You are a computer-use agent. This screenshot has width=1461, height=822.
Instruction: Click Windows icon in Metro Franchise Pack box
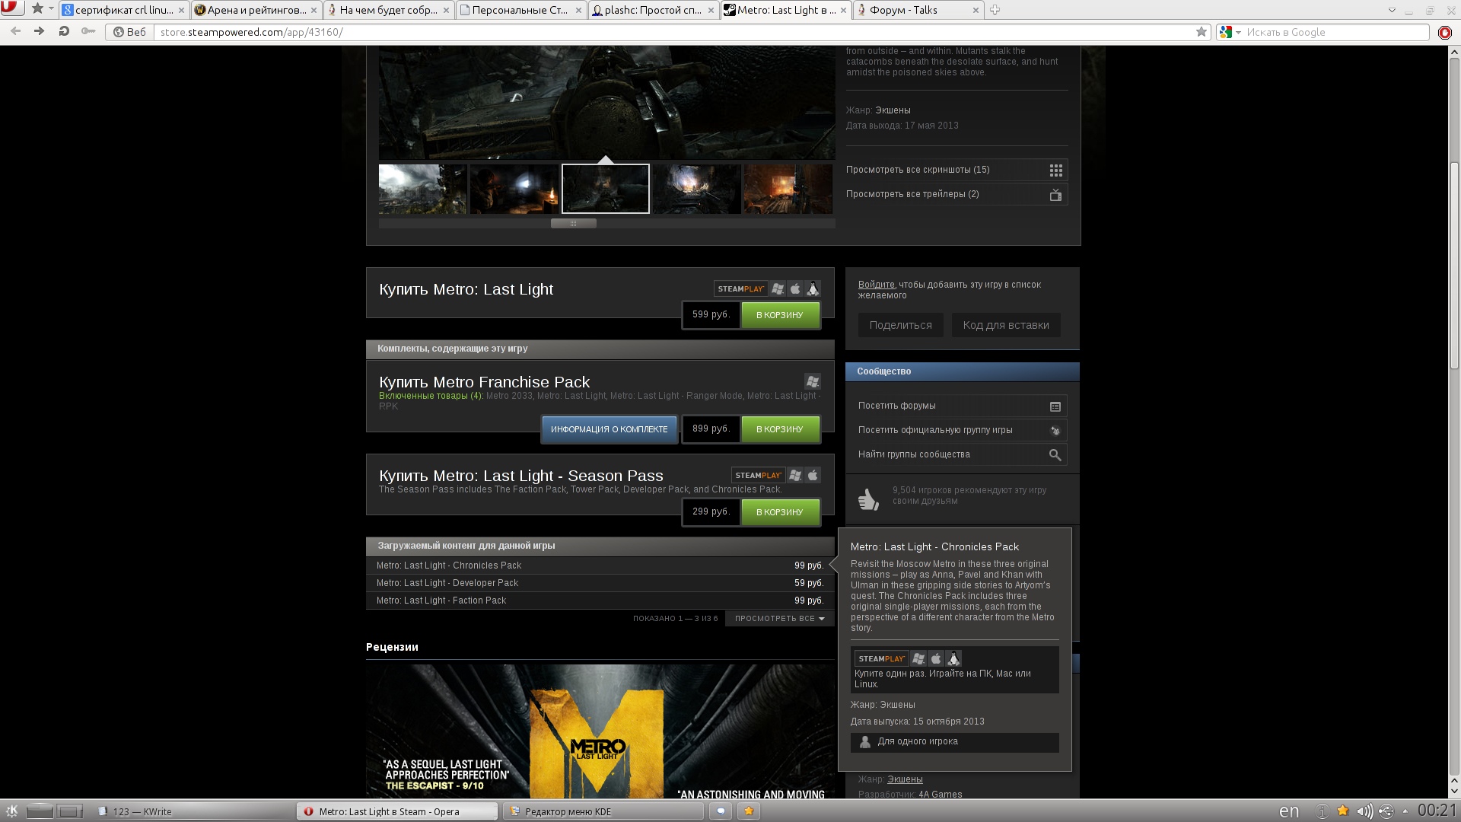click(x=813, y=381)
